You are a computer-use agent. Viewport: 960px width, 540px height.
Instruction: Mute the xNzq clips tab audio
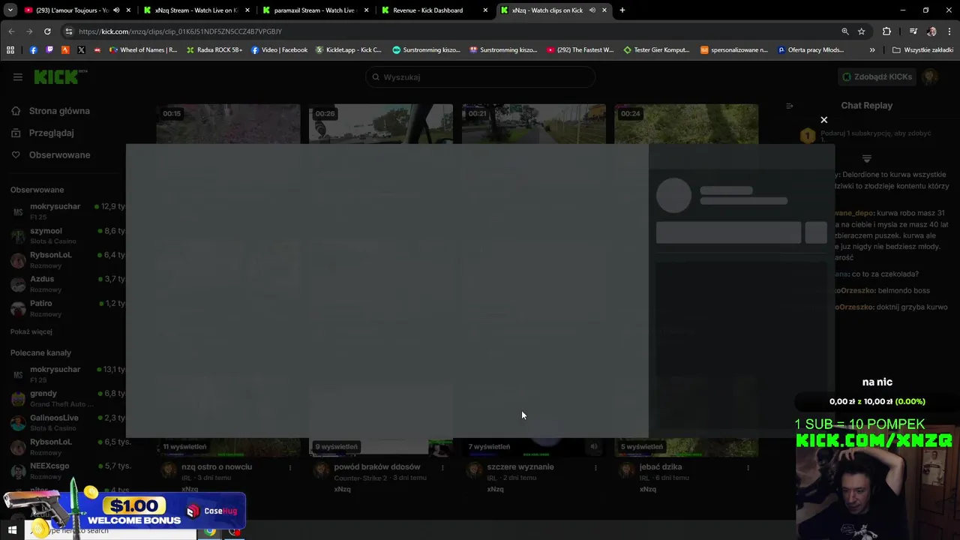(592, 10)
